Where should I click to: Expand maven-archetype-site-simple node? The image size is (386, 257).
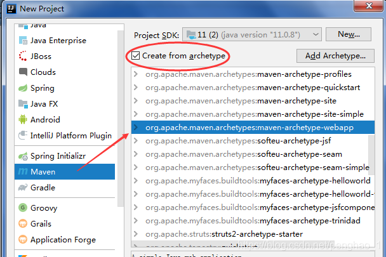click(x=135, y=114)
